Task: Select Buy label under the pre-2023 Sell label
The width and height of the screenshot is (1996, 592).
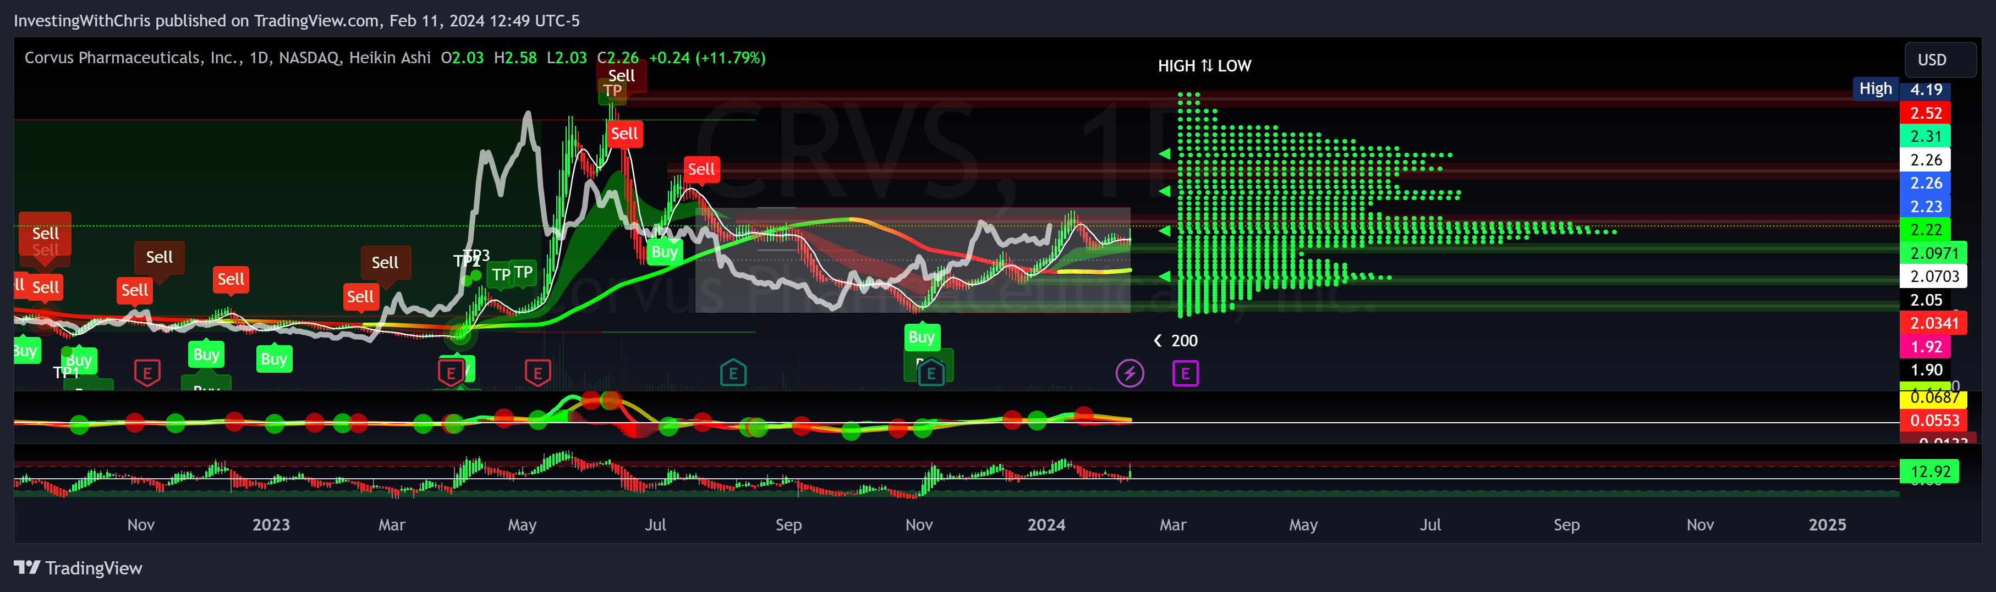Action: point(206,355)
